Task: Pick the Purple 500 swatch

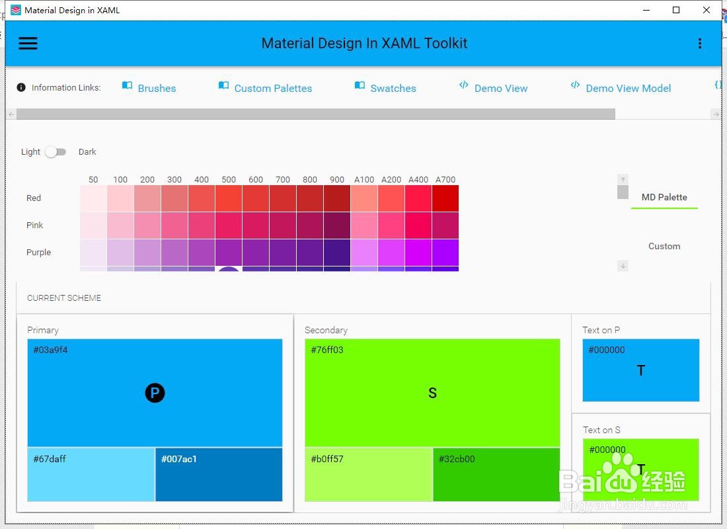Action: [x=229, y=253]
